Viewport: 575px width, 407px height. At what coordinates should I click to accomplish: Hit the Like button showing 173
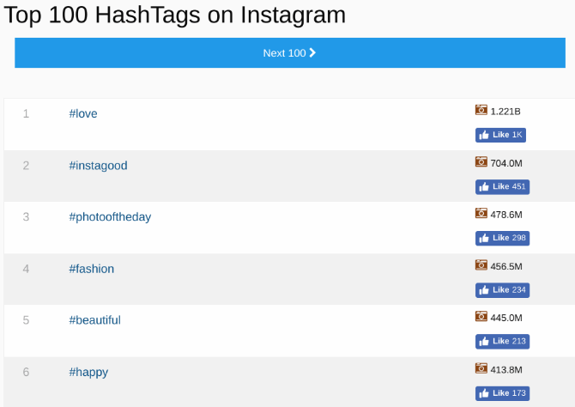tap(502, 393)
